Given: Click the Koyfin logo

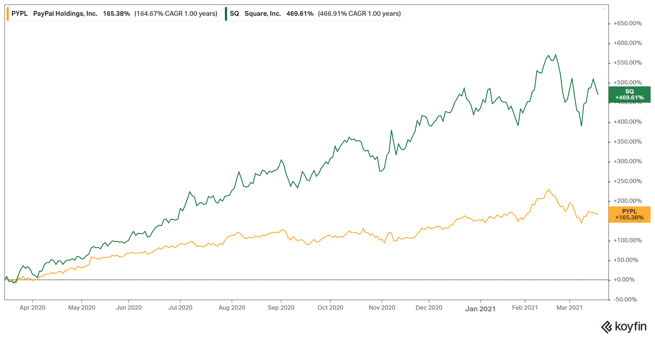Looking at the screenshot, I should click(x=624, y=327).
